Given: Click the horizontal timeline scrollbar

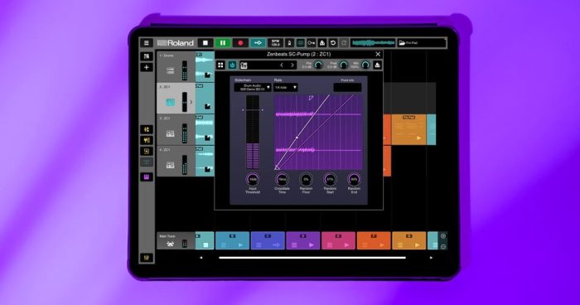Looking at the screenshot, I should coord(312,258).
